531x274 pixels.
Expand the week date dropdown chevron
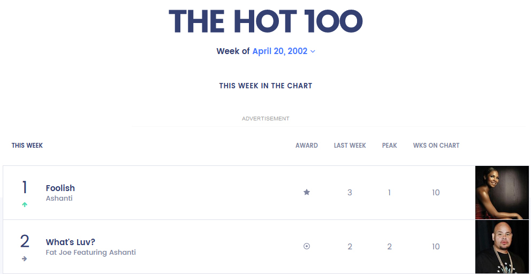click(313, 51)
